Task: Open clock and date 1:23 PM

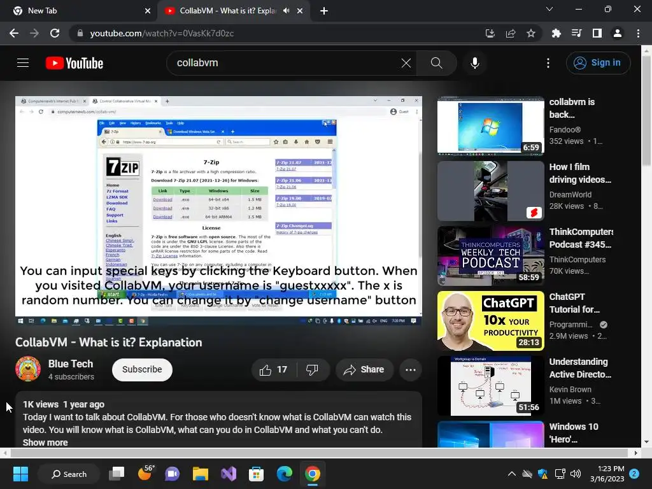Action: pos(607,474)
